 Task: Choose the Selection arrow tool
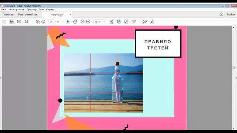pyautogui.click(x=68, y=22)
